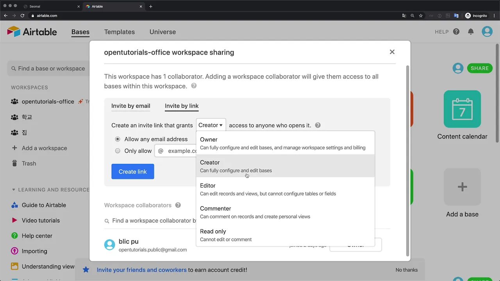Click opentutorials.public@gmail.com text
500x281 pixels.
[153, 250]
